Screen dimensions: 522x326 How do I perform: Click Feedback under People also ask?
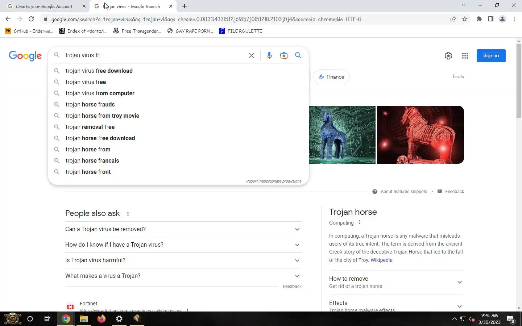point(292,287)
